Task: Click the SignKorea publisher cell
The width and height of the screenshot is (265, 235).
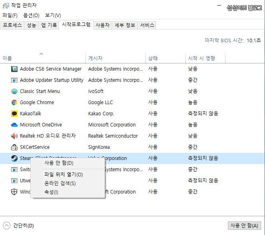Action: click(x=99, y=147)
